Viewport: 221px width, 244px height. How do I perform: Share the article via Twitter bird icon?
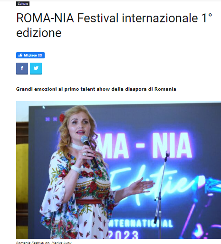point(36,68)
